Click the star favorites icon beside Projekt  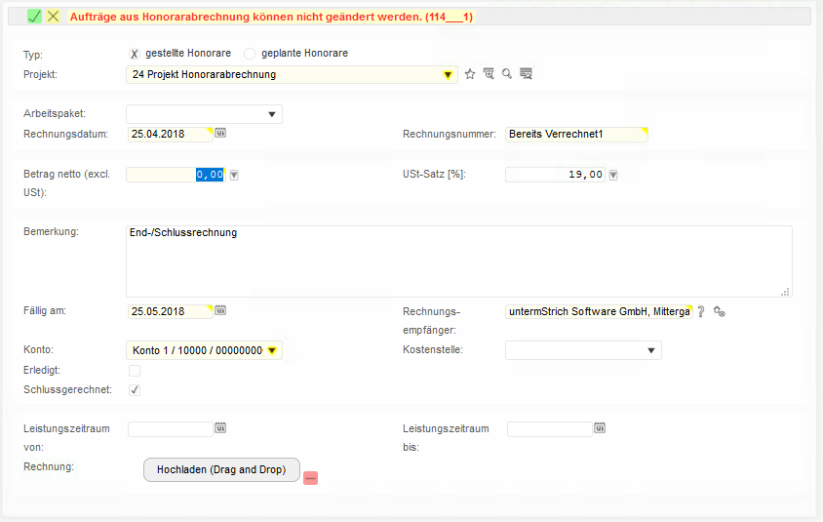click(x=469, y=74)
